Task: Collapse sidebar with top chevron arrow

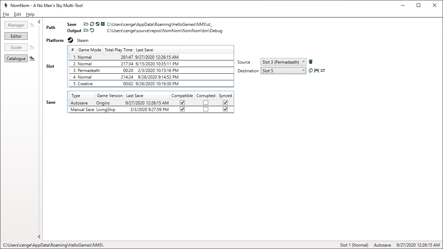Action: coord(39,22)
